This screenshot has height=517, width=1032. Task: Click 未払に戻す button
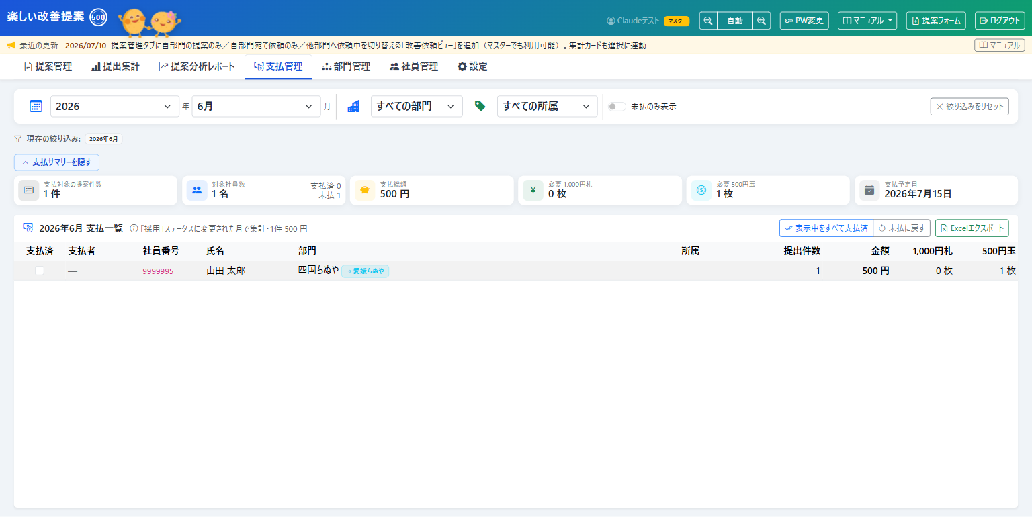(x=902, y=228)
